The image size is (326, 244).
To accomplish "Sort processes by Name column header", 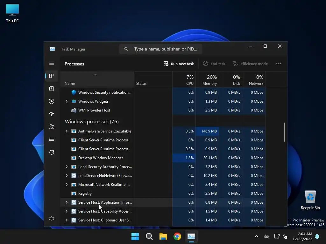I will coord(97,79).
